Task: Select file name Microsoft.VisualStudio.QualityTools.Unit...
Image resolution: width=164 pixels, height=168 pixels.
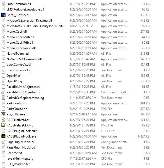Action: click(x=35, y=26)
